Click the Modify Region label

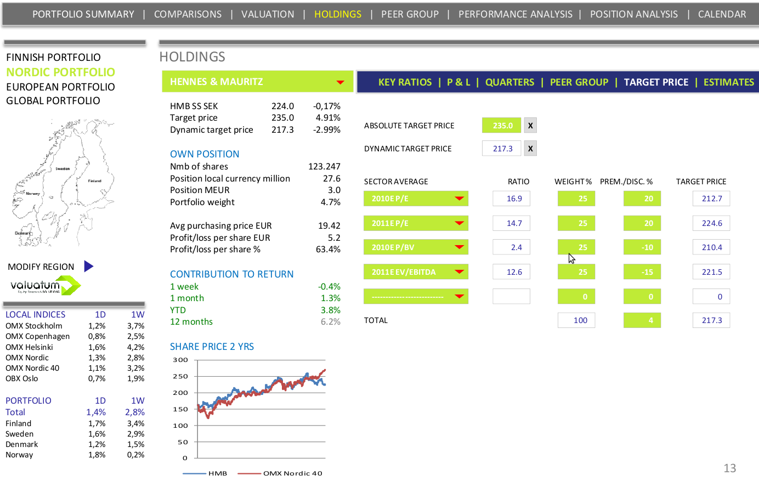click(41, 267)
